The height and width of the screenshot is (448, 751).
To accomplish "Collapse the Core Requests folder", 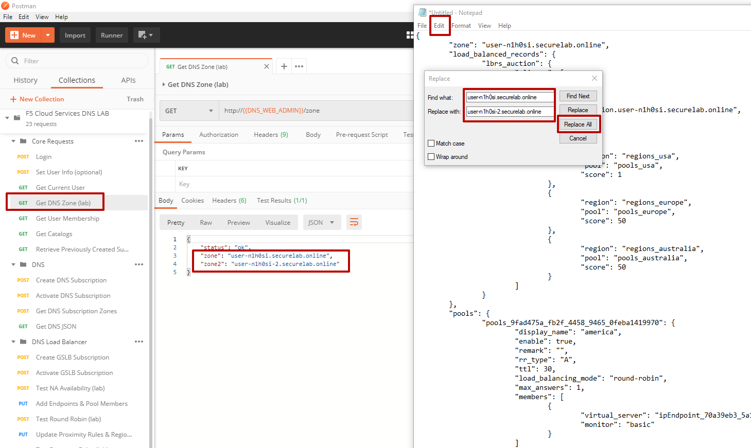I will coord(13,141).
